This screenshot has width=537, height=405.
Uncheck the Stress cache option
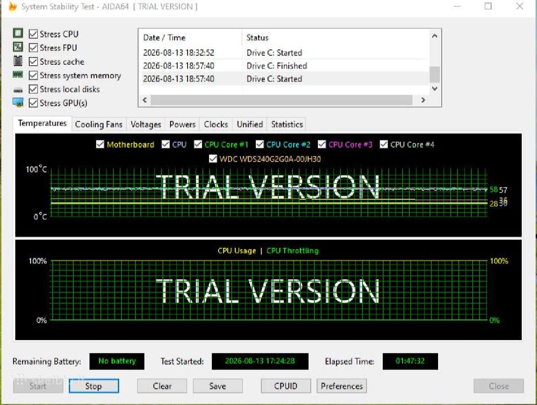tap(33, 62)
